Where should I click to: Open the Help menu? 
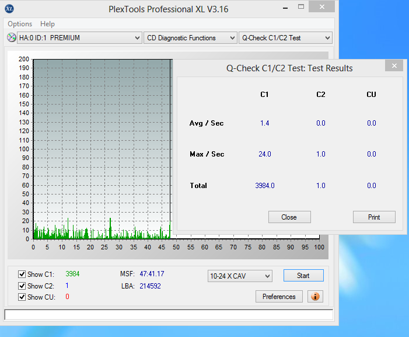(x=47, y=24)
